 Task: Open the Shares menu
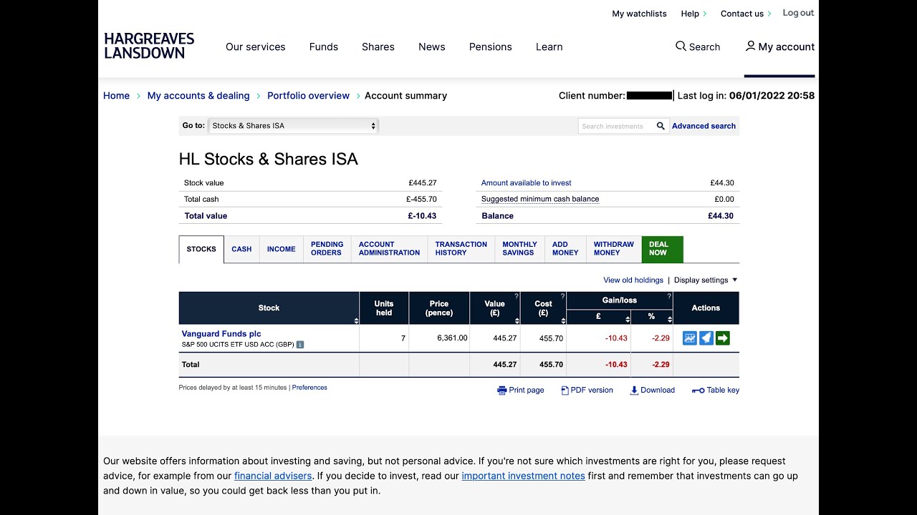378,47
